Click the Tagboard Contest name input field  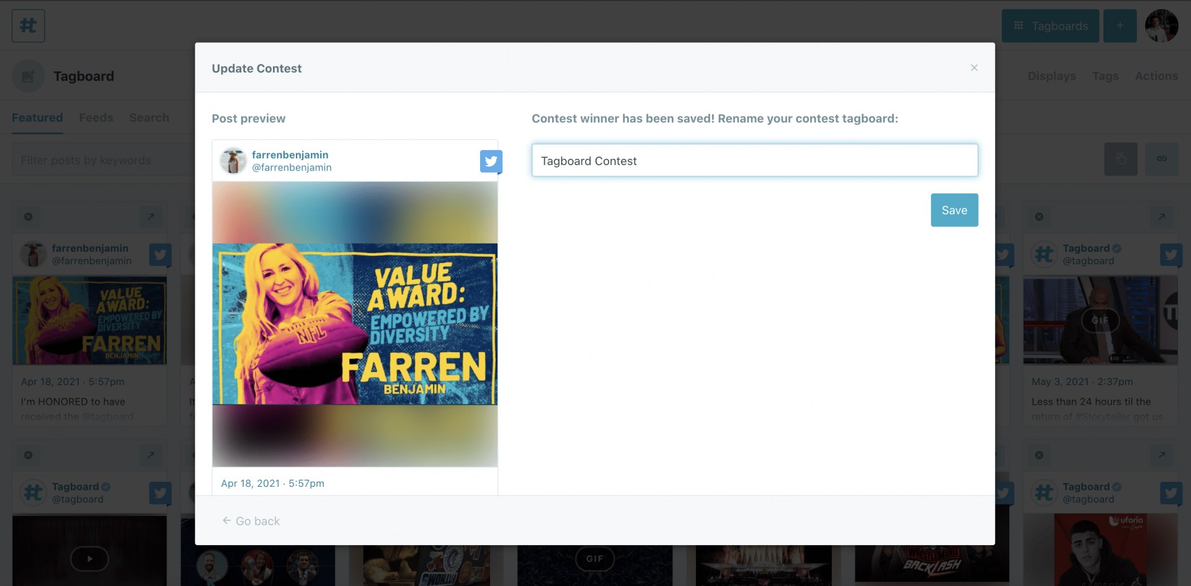click(x=754, y=160)
